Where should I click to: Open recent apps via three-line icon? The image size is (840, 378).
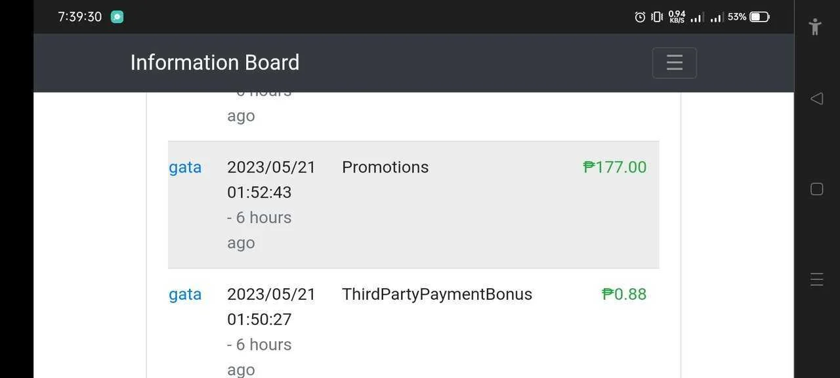pos(816,280)
